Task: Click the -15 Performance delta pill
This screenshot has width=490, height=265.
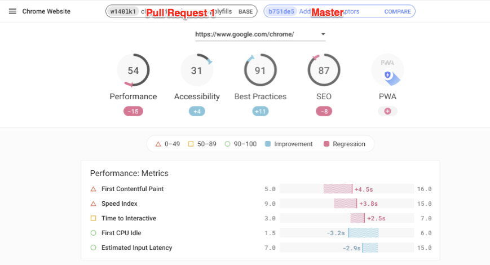Action: (133, 111)
